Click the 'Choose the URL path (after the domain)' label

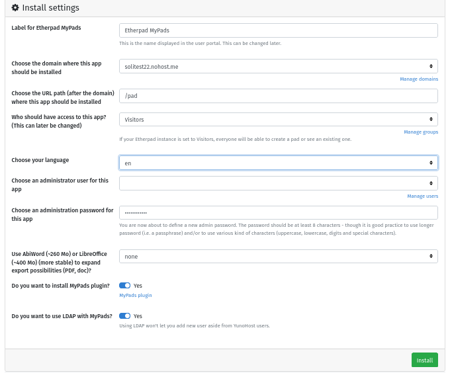pyautogui.click(x=63, y=97)
